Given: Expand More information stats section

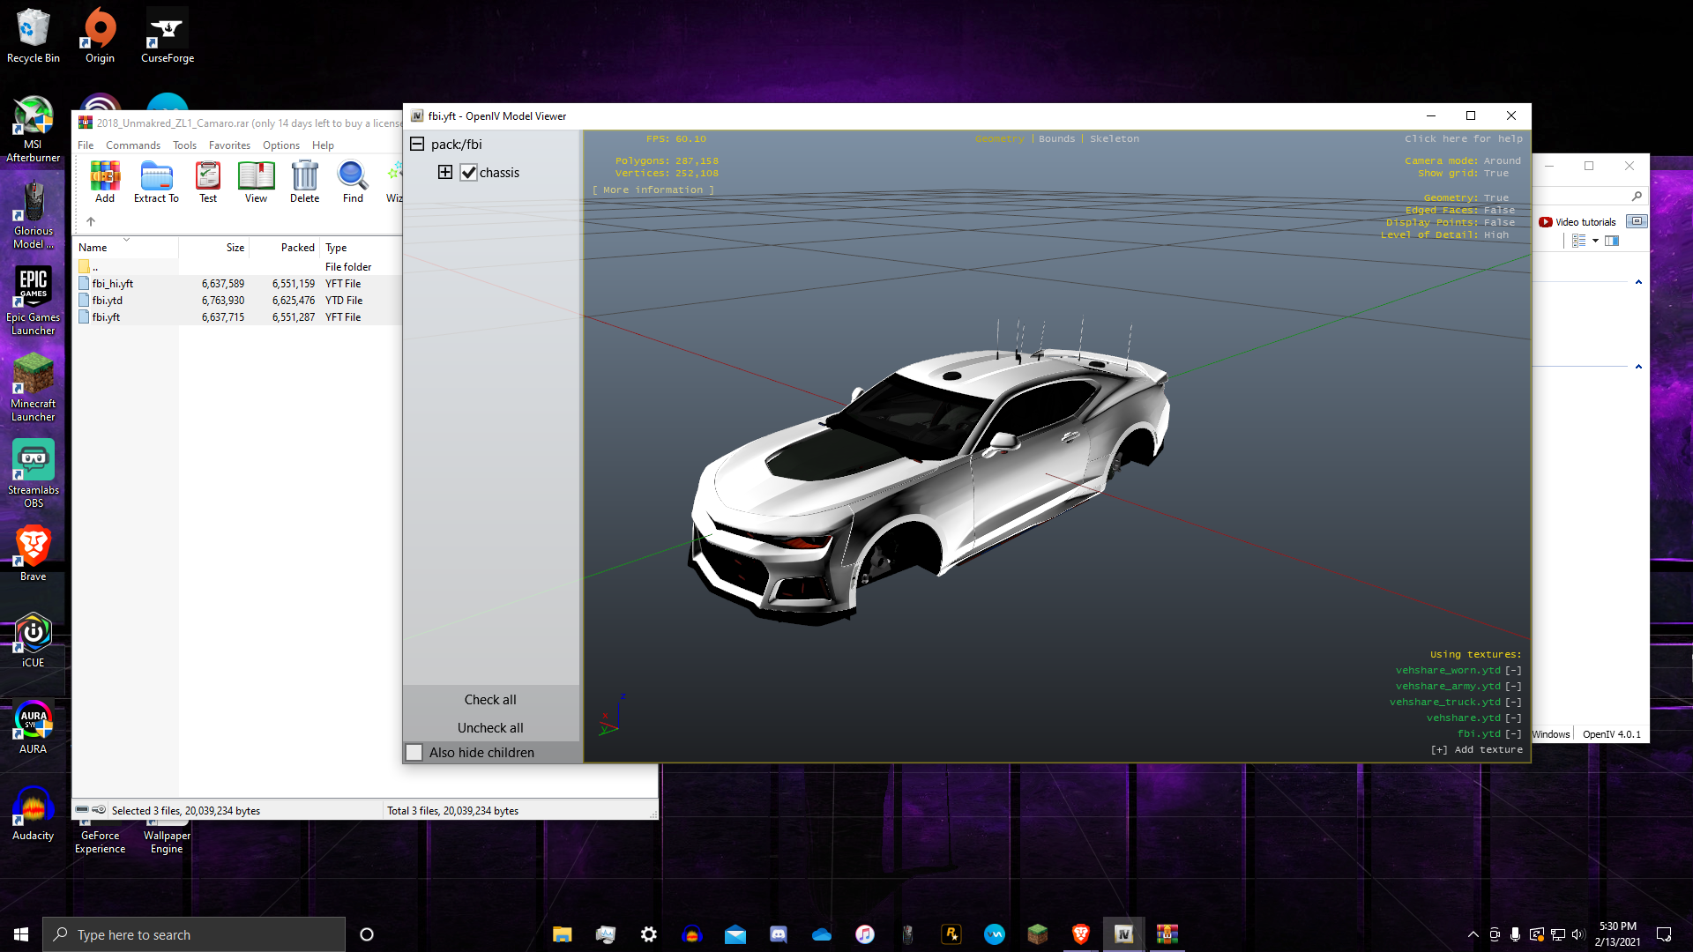Looking at the screenshot, I should point(653,190).
